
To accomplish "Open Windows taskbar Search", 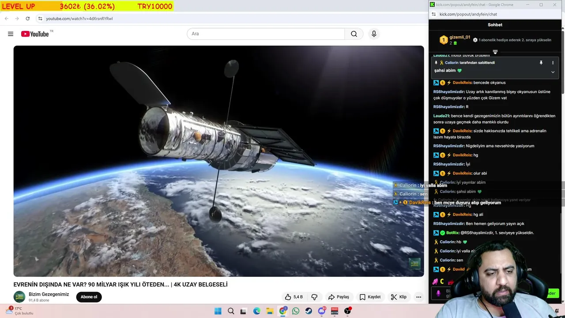I will coord(231,311).
